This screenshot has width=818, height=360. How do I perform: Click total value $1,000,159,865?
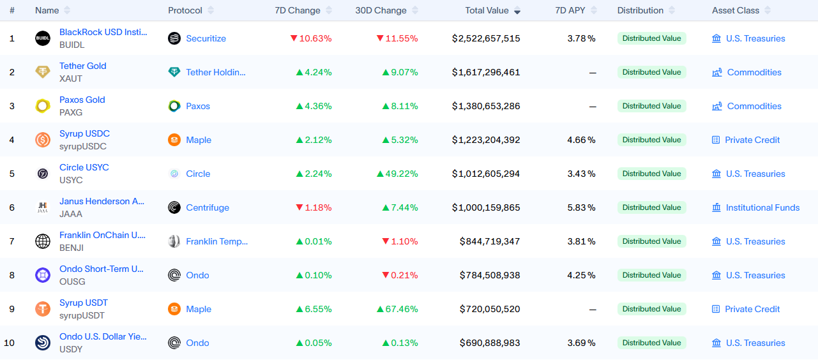pos(486,207)
